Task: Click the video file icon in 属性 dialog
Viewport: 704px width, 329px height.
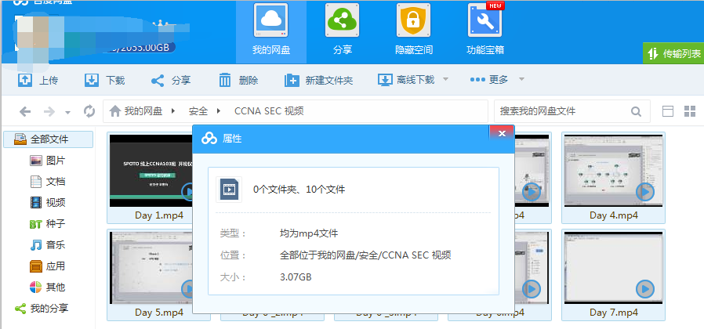Action: click(229, 190)
